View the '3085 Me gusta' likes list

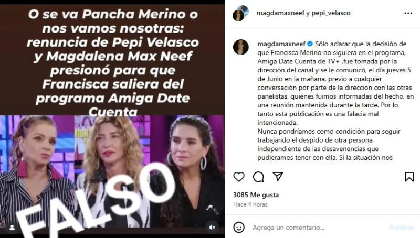(256, 195)
